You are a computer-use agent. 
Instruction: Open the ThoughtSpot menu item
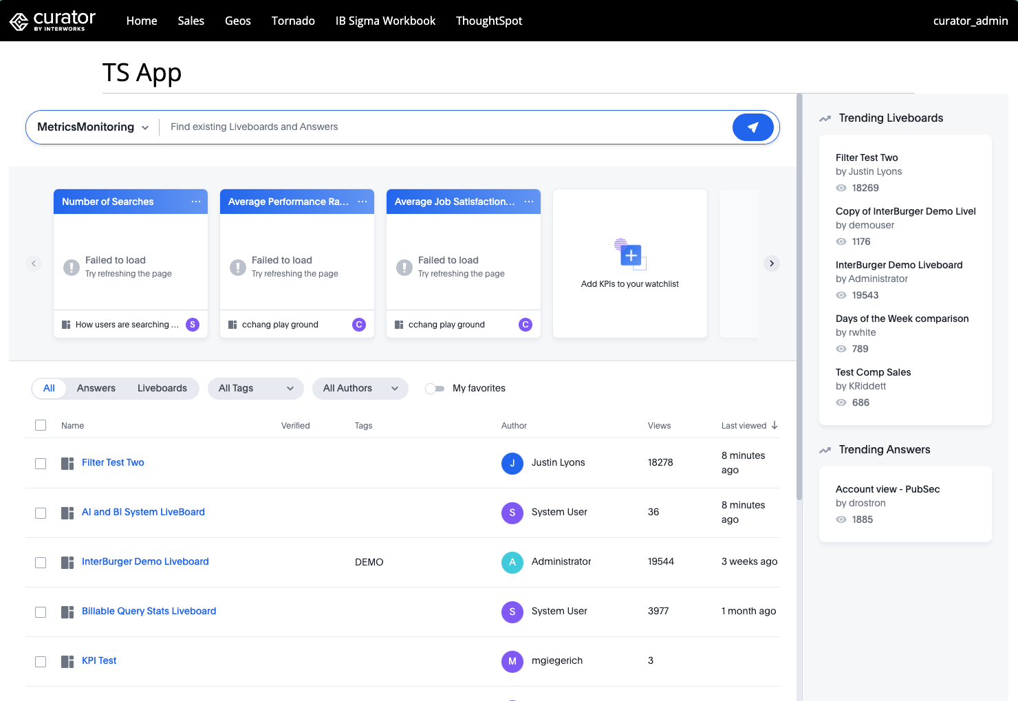(x=489, y=21)
